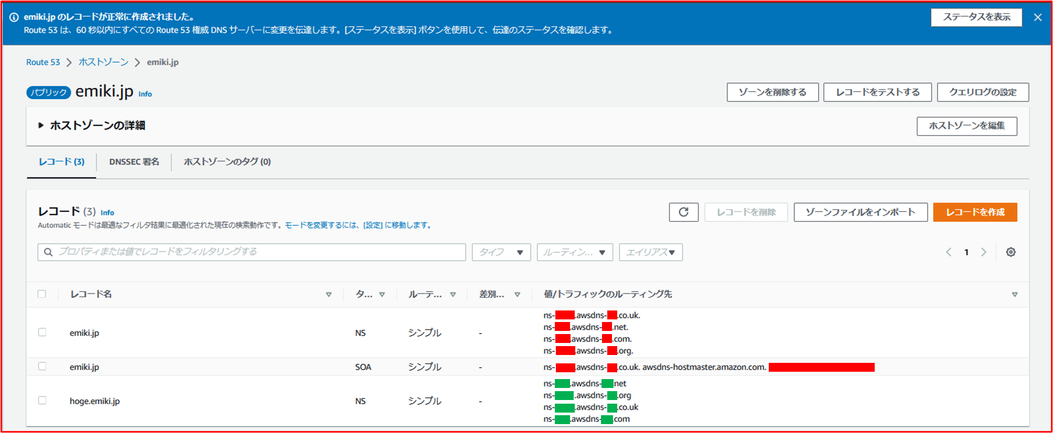
Task: Click page number 1 in pagination
Action: [x=966, y=252]
